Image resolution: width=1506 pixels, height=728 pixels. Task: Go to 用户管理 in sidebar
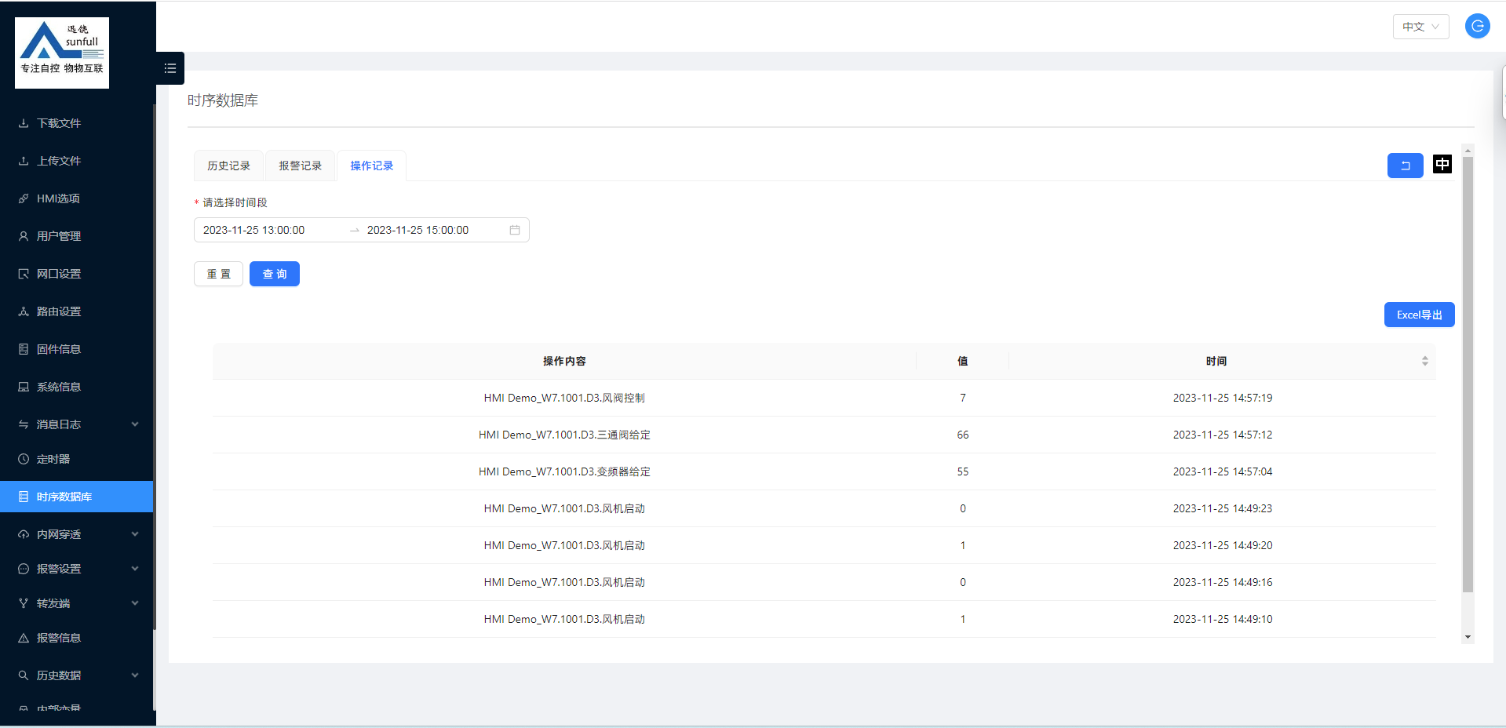pos(59,236)
